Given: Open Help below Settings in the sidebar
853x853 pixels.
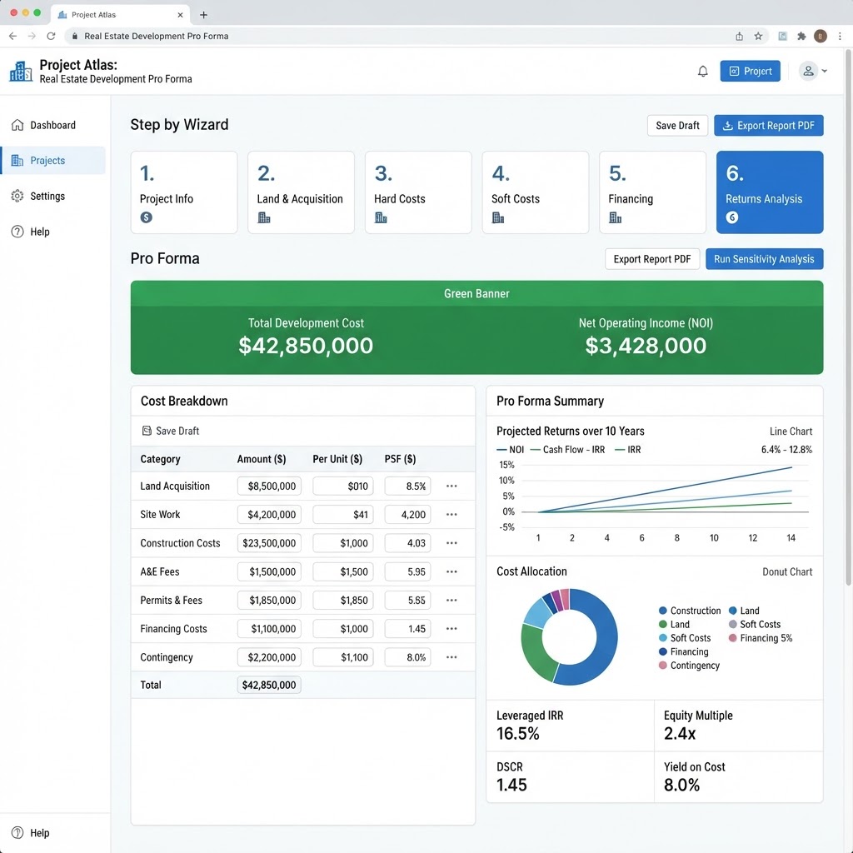Looking at the screenshot, I should [x=53, y=232].
